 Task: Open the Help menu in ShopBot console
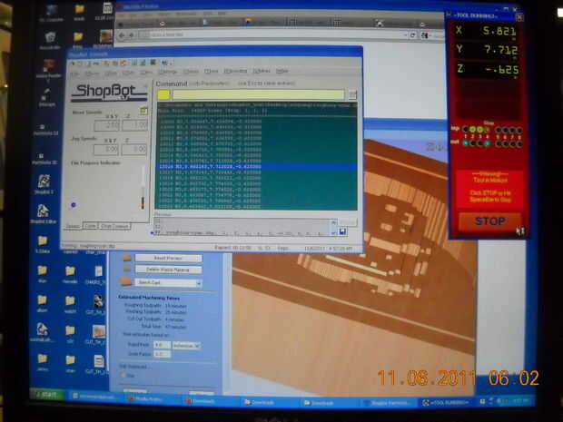(282, 71)
